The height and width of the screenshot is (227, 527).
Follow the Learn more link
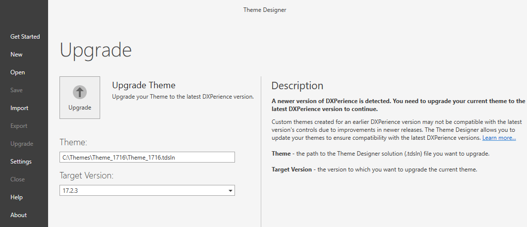[499, 138]
